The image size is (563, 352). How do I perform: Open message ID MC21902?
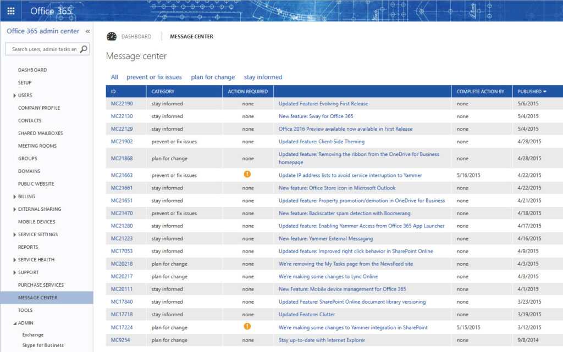pyautogui.click(x=122, y=142)
